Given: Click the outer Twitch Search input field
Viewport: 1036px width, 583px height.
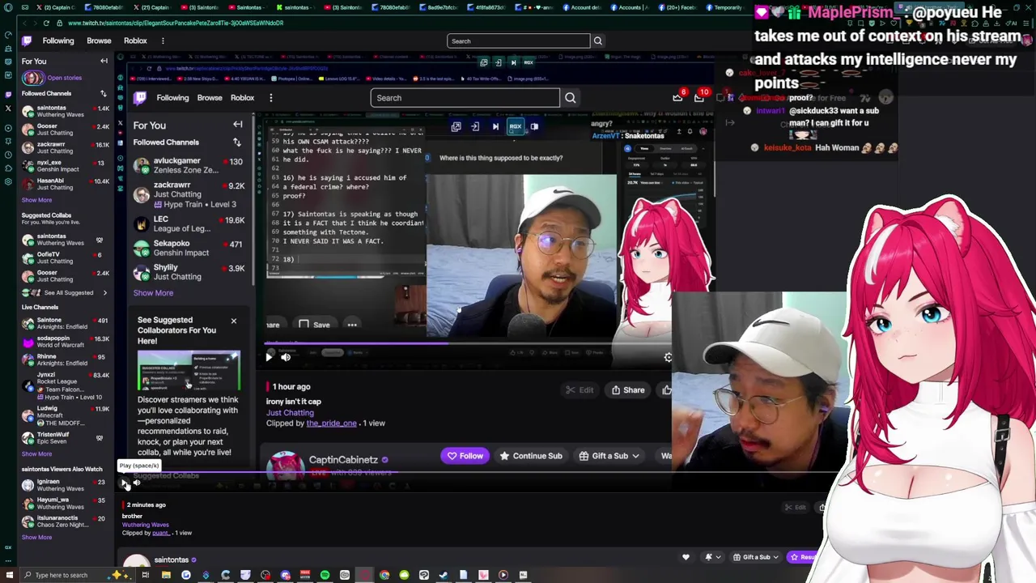Looking at the screenshot, I should (518, 40).
